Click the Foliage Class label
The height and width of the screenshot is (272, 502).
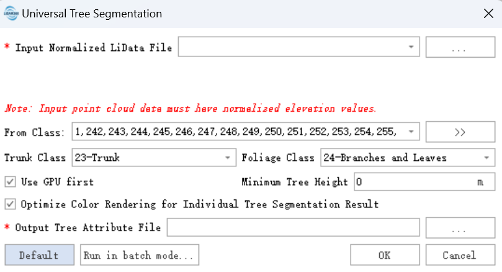point(278,158)
